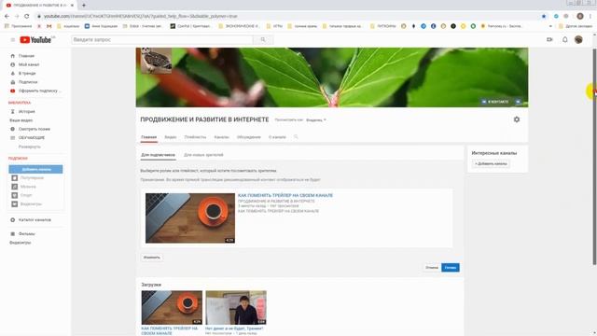The width and height of the screenshot is (597, 336).
Task: Click the В КОНТАКТЕ link on the banner
Action: point(495,102)
